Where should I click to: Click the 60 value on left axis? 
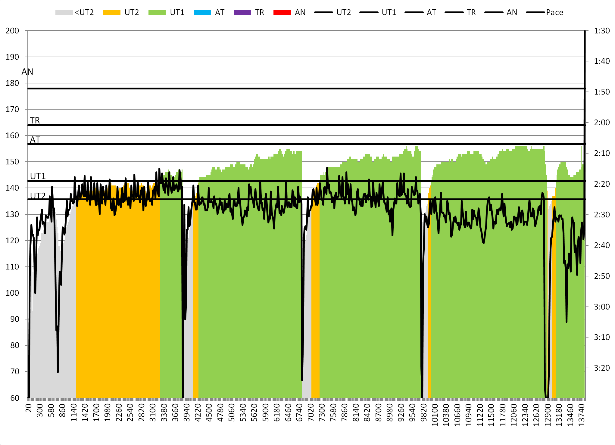point(14,398)
